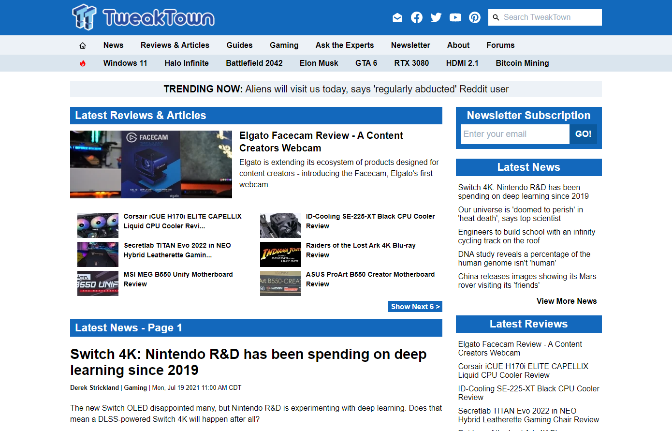The width and height of the screenshot is (672, 431).
Task: Open Elgato Facecam Review headline
Action: click(321, 142)
